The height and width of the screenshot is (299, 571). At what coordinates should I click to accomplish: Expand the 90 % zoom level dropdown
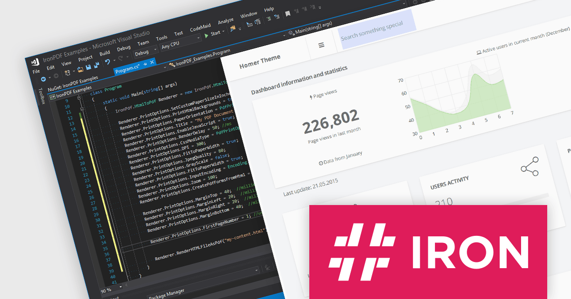(120, 287)
